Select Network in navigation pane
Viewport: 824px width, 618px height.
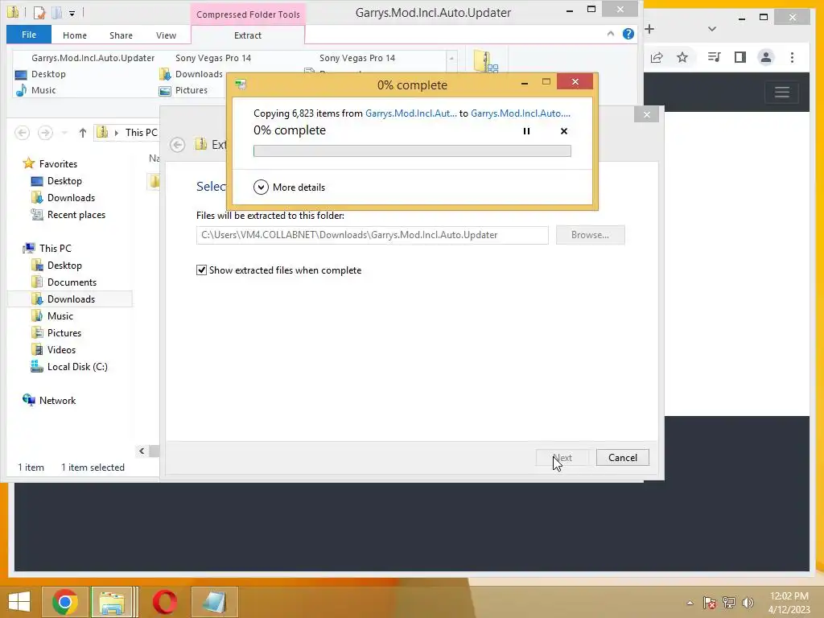tap(49, 401)
